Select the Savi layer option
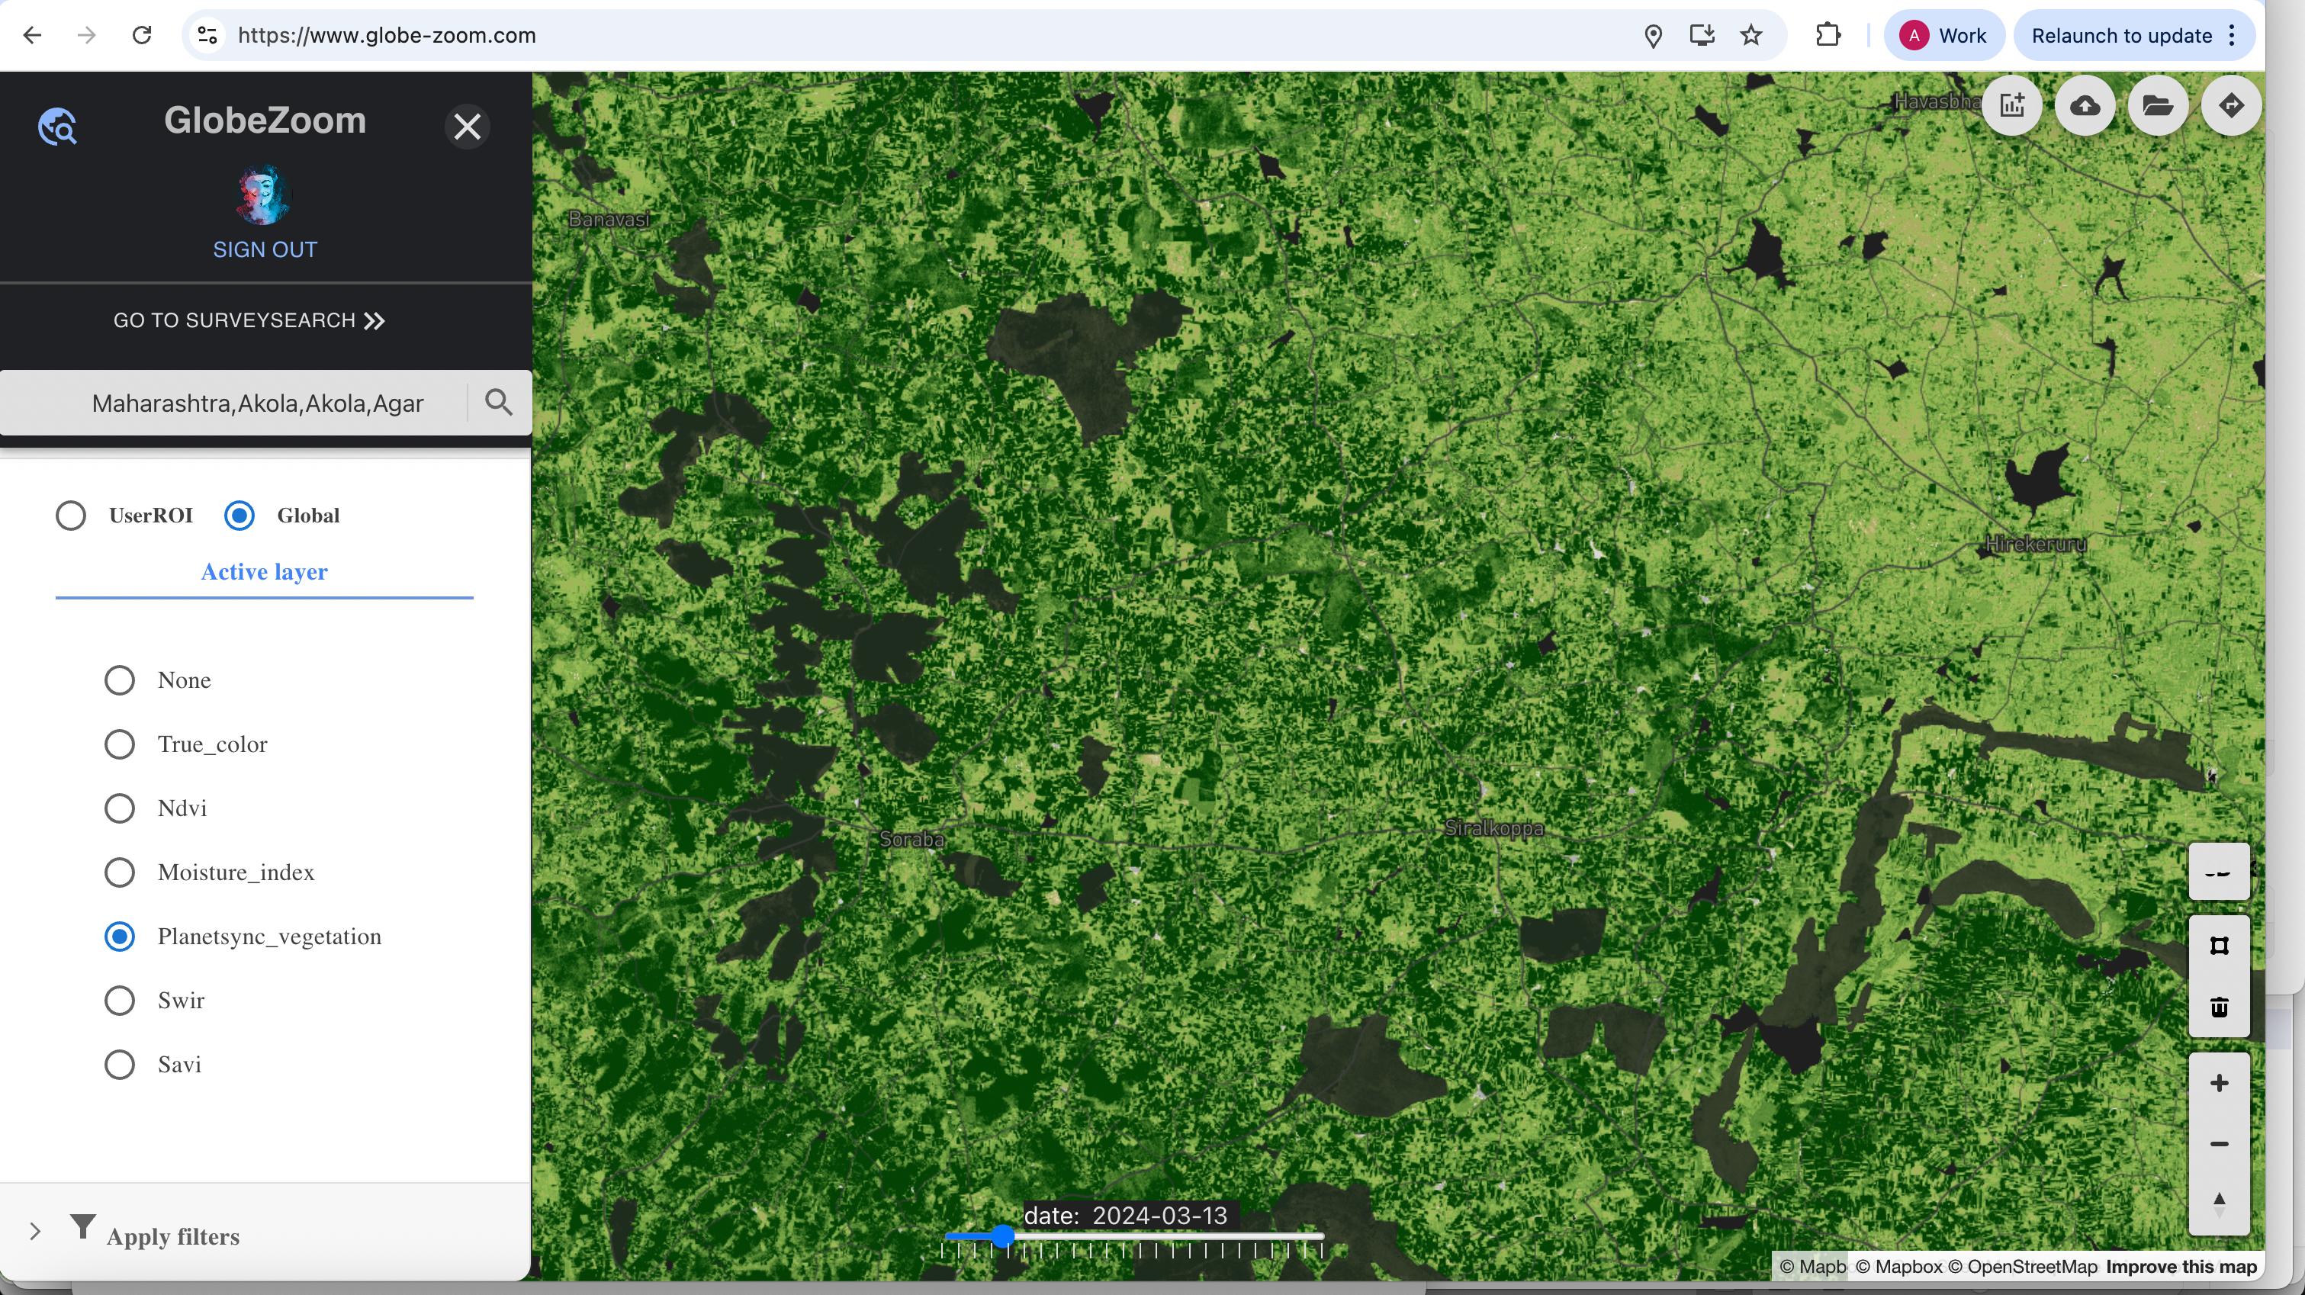 point(119,1064)
